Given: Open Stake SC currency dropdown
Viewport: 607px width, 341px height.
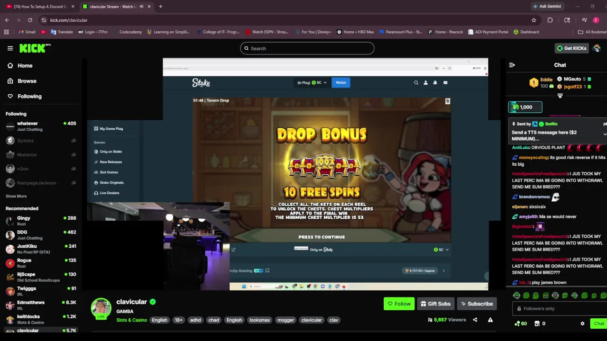Looking at the screenshot, I should 319,82.
